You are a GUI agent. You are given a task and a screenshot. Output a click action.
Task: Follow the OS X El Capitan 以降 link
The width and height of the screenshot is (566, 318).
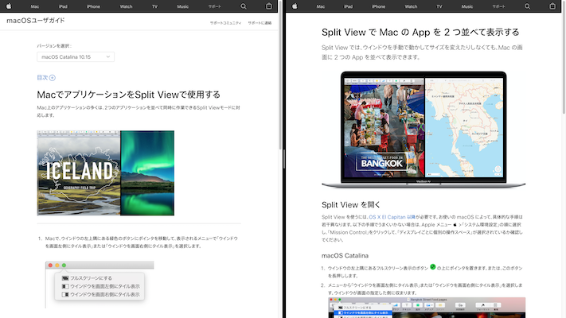click(x=392, y=217)
